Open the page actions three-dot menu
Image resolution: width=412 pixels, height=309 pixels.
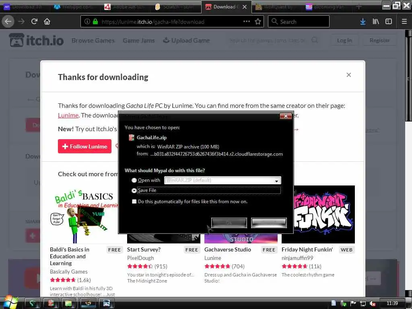point(247,21)
